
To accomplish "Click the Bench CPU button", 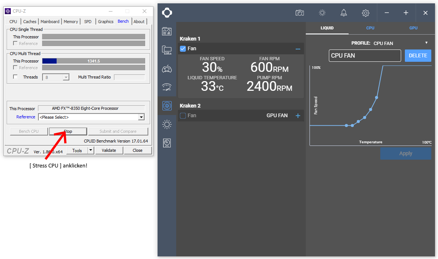I will tap(29, 131).
